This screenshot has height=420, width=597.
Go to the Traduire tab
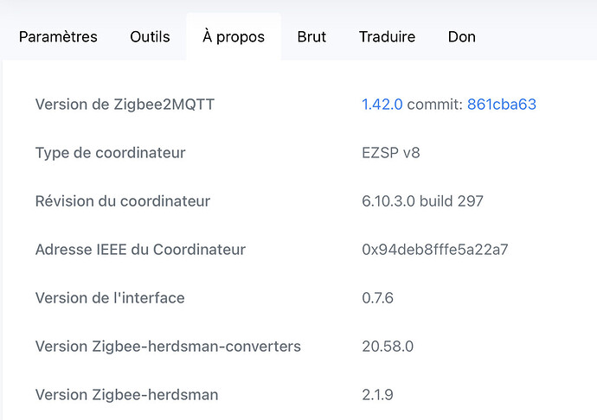[387, 37]
